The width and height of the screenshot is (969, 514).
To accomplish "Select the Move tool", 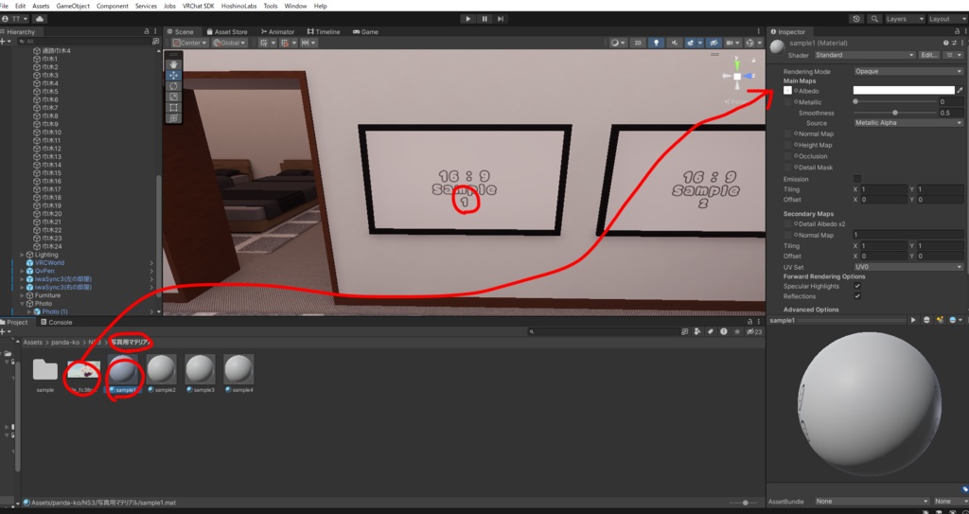I will pos(174,75).
